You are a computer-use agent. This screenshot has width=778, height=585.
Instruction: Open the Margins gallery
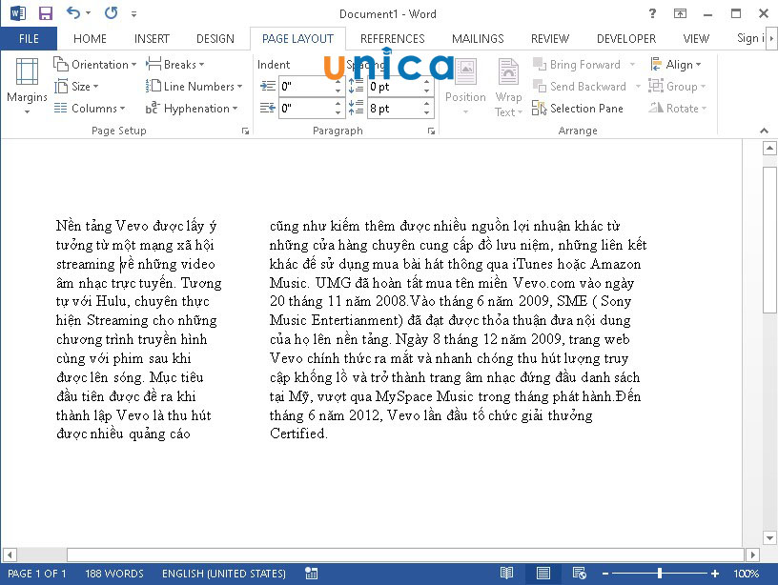point(28,85)
